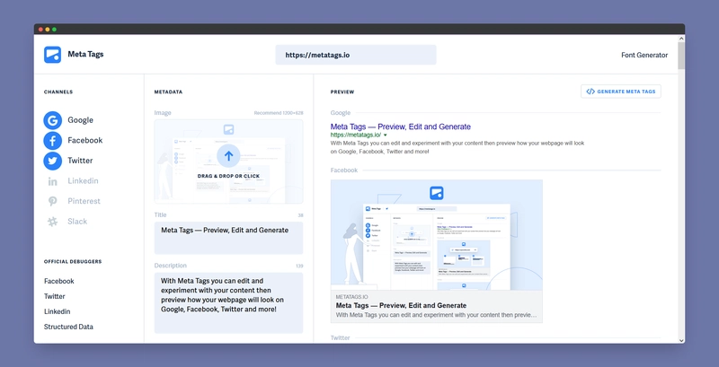
Task: Click the METATAGS.IO domain text in card
Action: pyautogui.click(x=351, y=297)
